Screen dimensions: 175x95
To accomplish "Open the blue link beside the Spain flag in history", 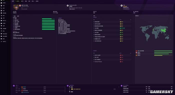I will click(24, 87).
